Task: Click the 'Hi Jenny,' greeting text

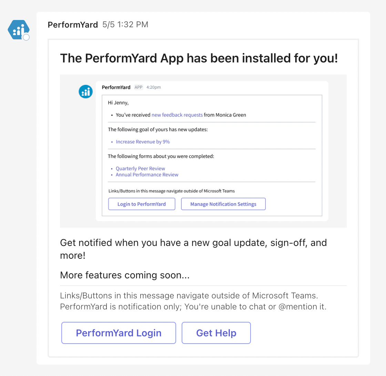Action: click(x=118, y=103)
